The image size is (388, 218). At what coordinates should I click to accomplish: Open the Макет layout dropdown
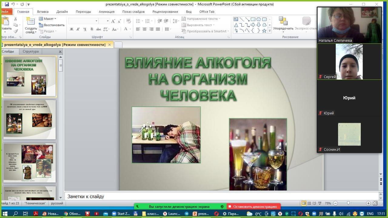tap(48, 19)
